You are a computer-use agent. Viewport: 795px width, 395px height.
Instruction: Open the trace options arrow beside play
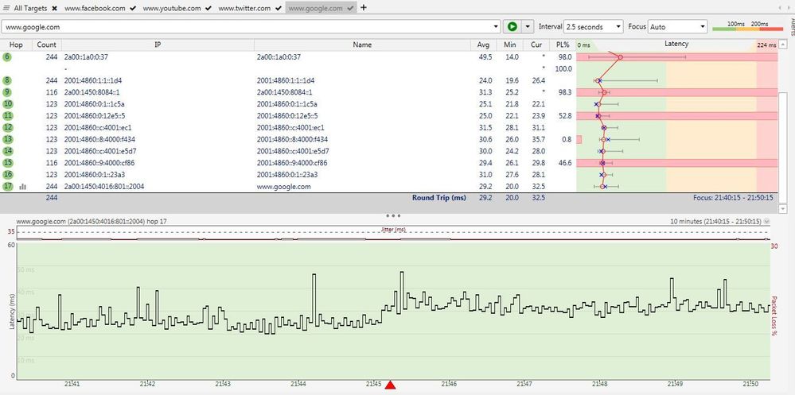click(x=528, y=26)
